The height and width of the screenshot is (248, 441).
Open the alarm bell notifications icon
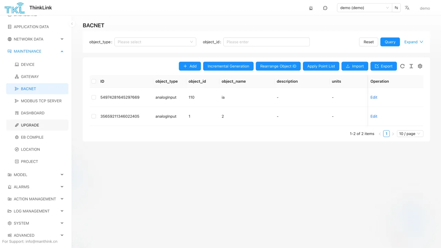click(x=311, y=8)
